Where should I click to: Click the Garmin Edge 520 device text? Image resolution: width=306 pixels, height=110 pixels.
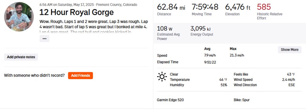coord(170,100)
